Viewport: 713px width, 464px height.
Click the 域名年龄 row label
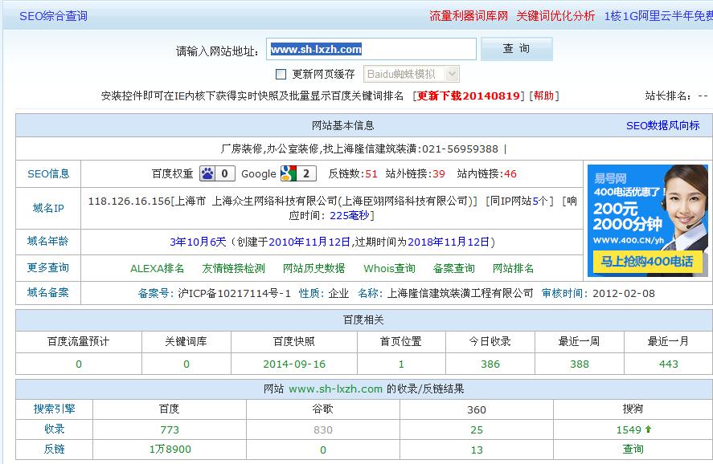click(x=47, y=241)
